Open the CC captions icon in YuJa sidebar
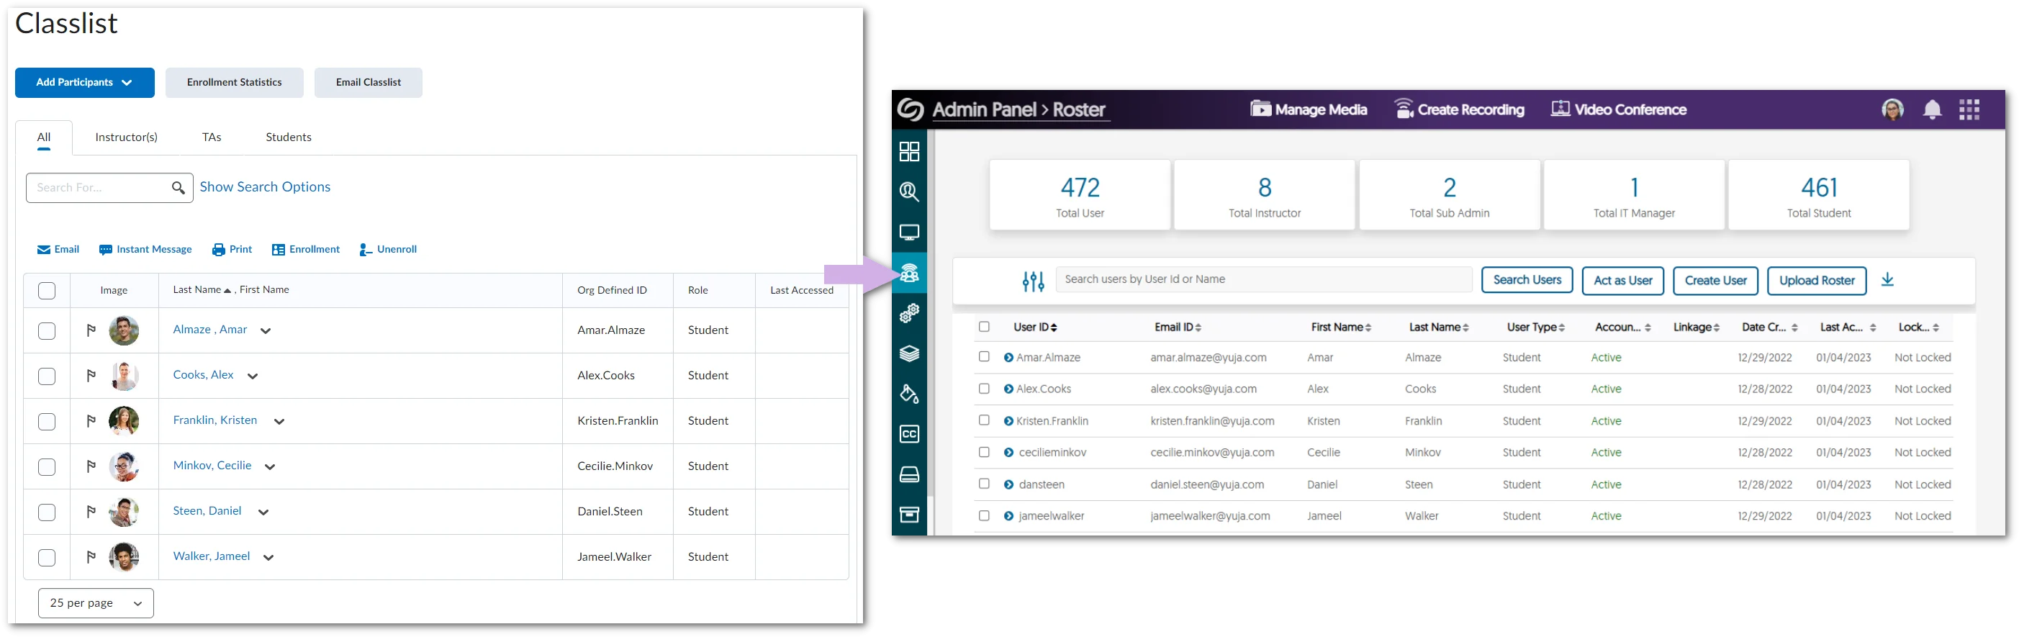The width and height of the screenshot is (2019, 637). (x=909, y=434)
